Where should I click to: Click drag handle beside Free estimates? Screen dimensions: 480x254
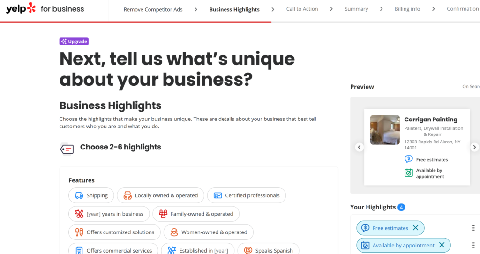[x=473, y=228]
